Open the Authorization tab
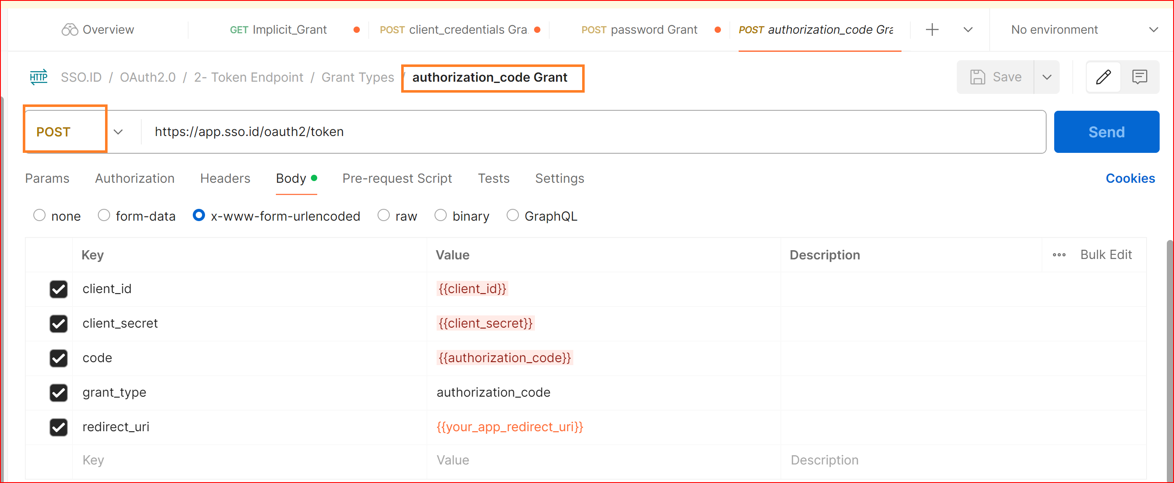1174x483 pixels. click(135, 178)
